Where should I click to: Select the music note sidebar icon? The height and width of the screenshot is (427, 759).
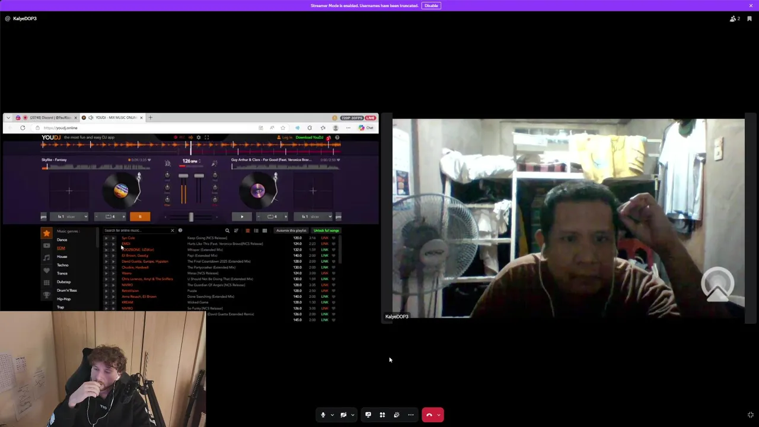click(x=46, y=257)
